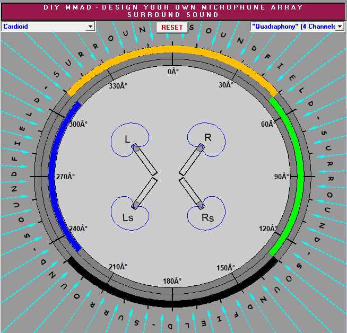Click the Ls microphone white boom arm
Image resolution: width=347 pixels, height=333 pixels.
[147, 190]
